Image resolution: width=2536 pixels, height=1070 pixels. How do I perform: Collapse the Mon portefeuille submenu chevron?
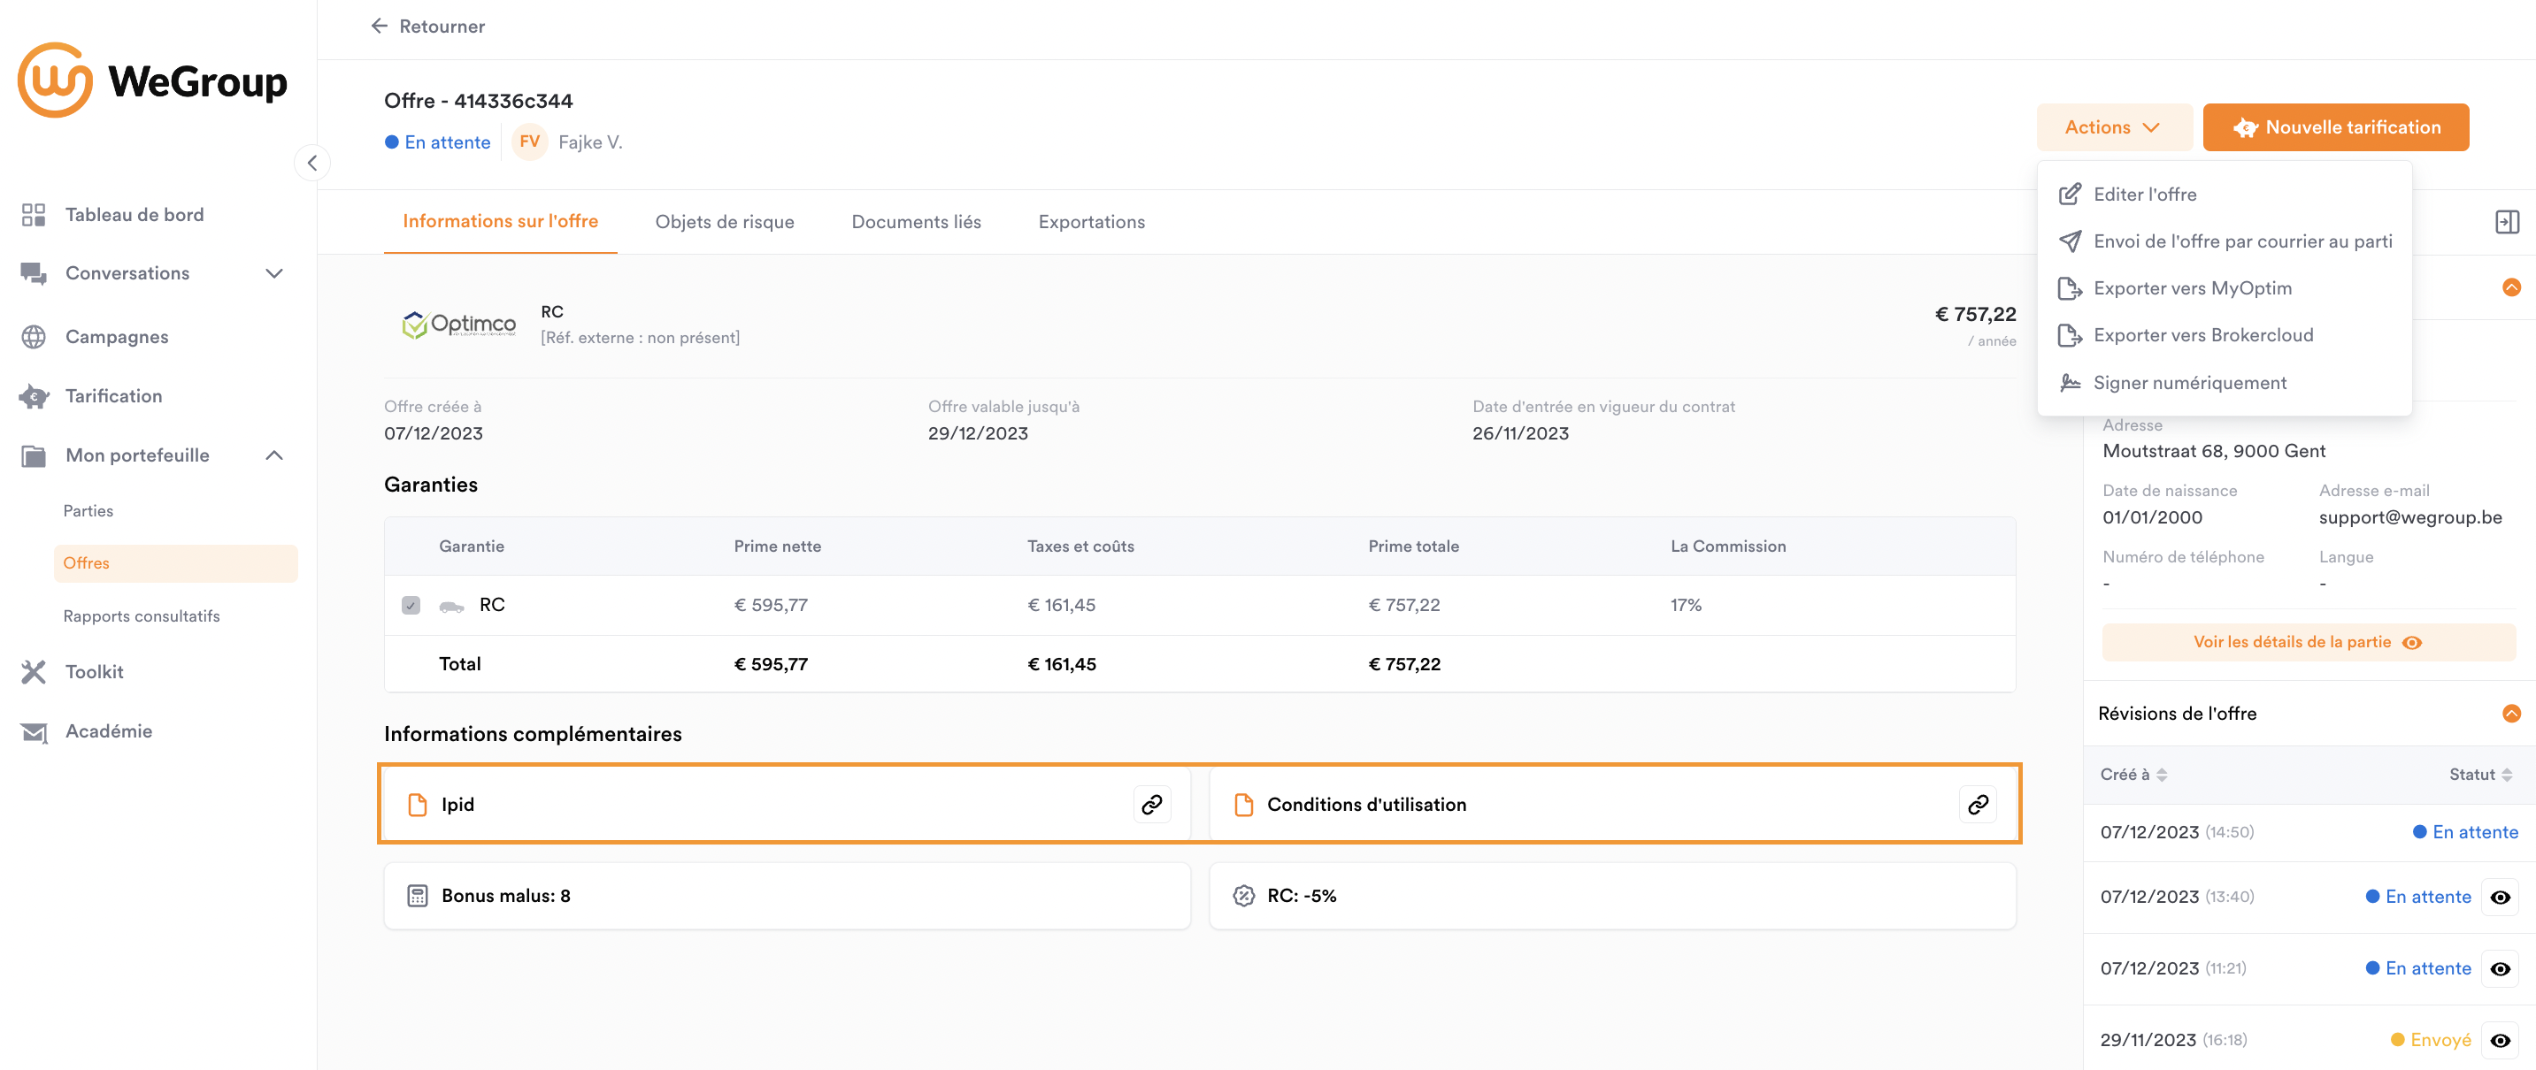pos(274,455)
